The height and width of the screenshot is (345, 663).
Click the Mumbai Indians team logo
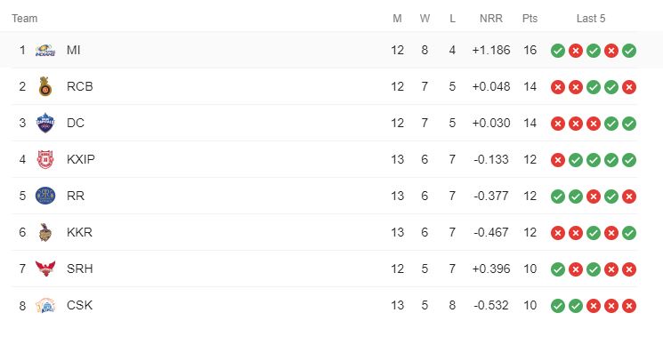pyautogui.click(x=45, y=51)
